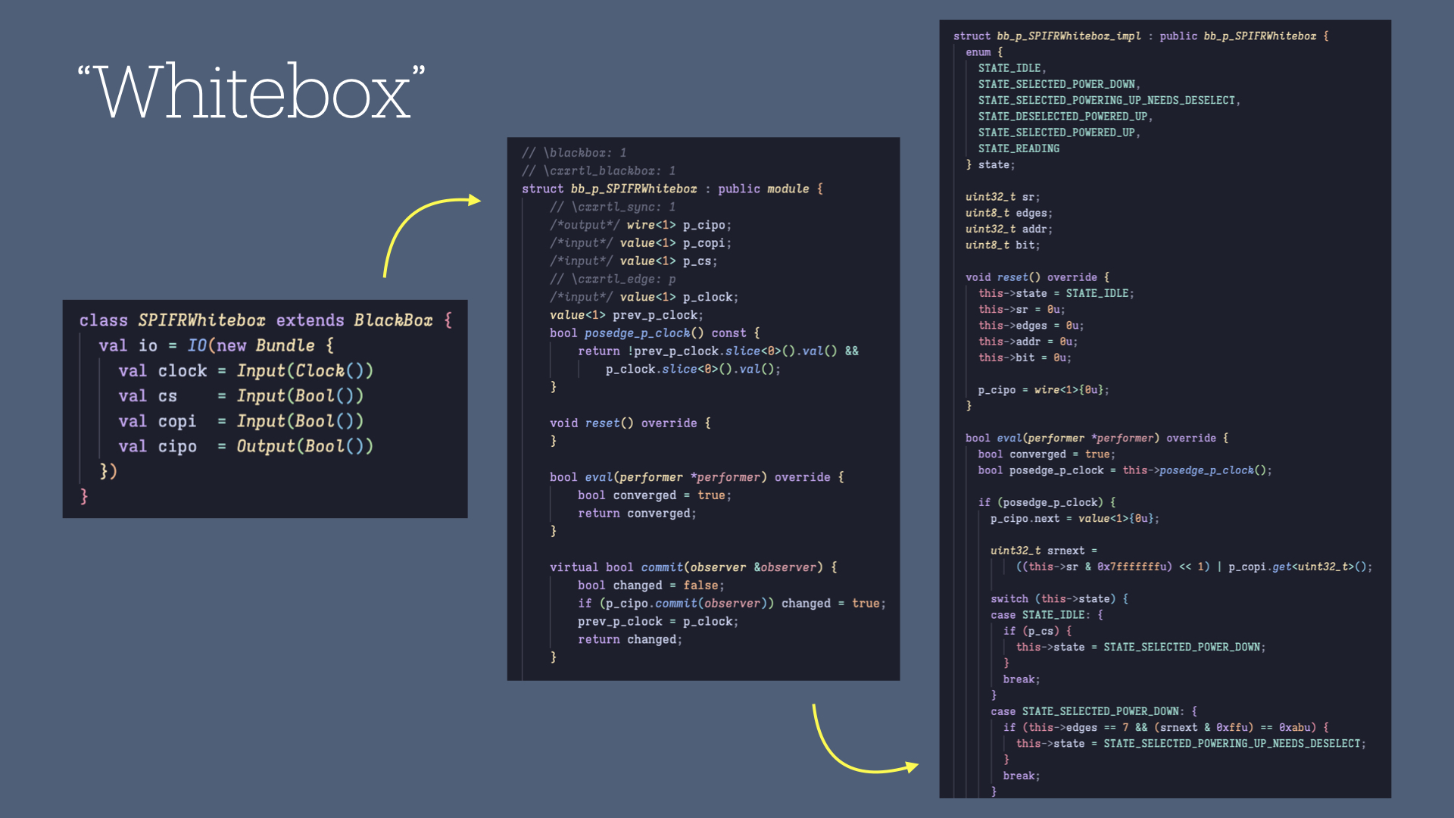This screenshot has height=818, width=1454.
Task: Click the eval performer function signature
Action: click(695, 476)
